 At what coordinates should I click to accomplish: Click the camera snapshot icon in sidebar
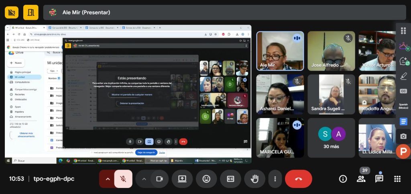point(403,137)
